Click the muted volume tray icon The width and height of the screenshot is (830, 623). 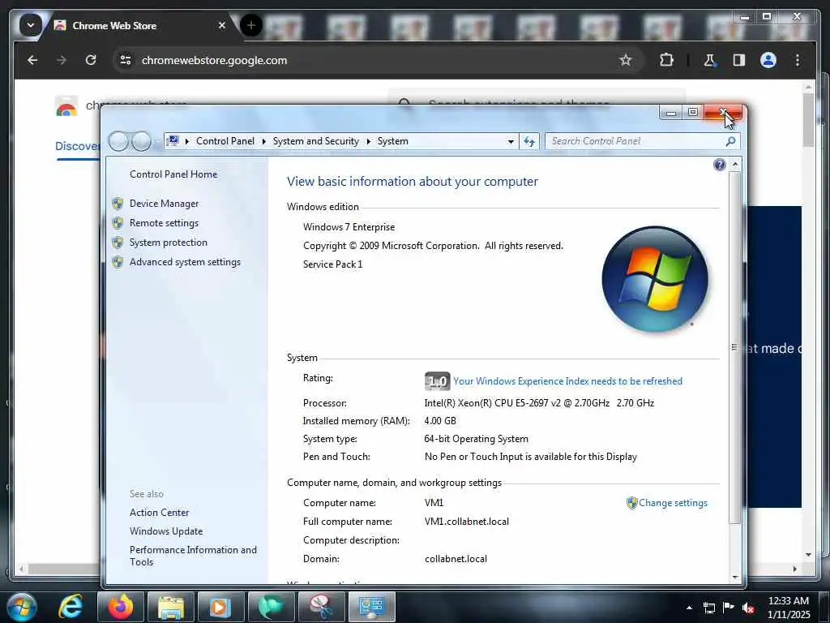point(748,608)
